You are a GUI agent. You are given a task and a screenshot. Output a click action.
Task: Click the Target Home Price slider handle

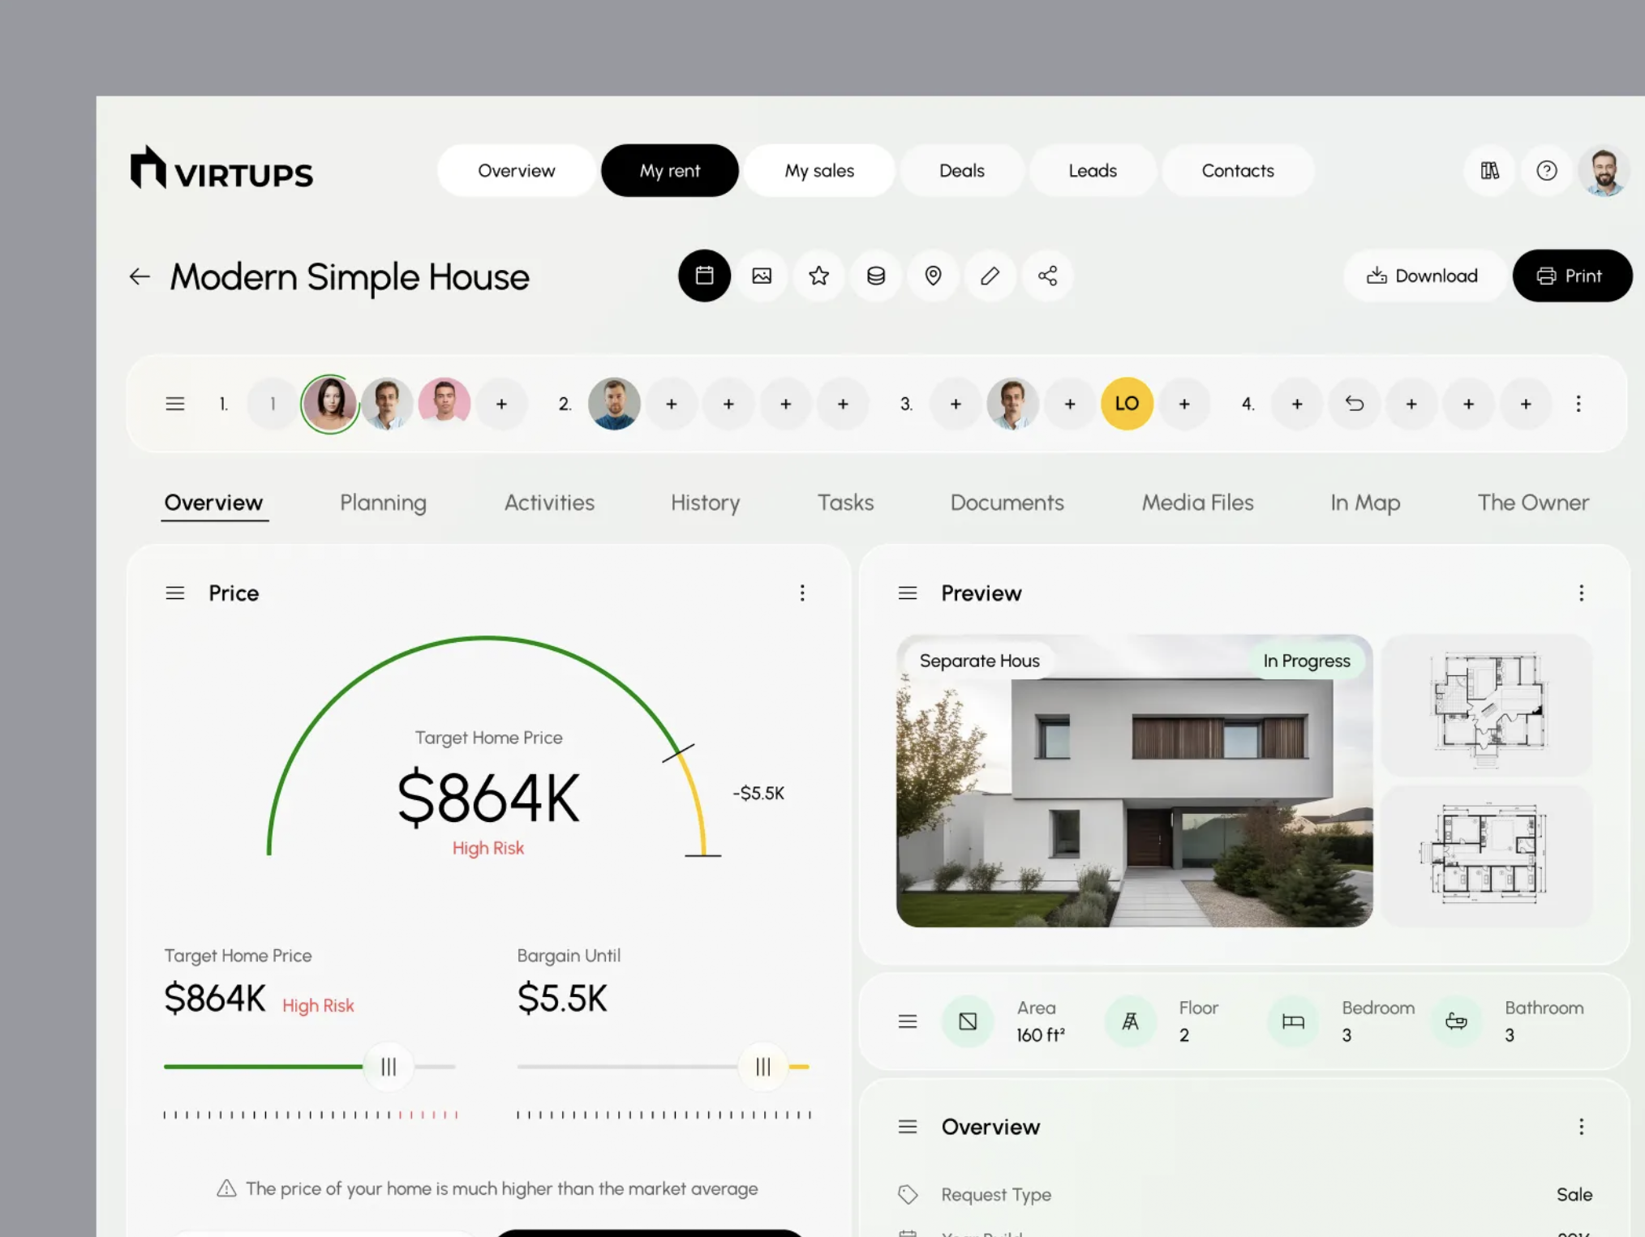389,1067
